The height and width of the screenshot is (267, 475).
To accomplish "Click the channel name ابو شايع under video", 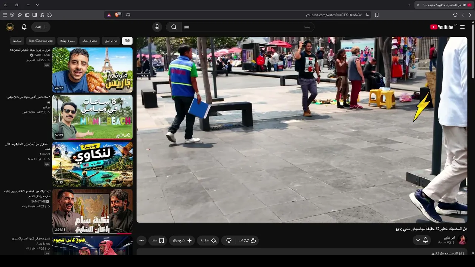I will point(449,238).
